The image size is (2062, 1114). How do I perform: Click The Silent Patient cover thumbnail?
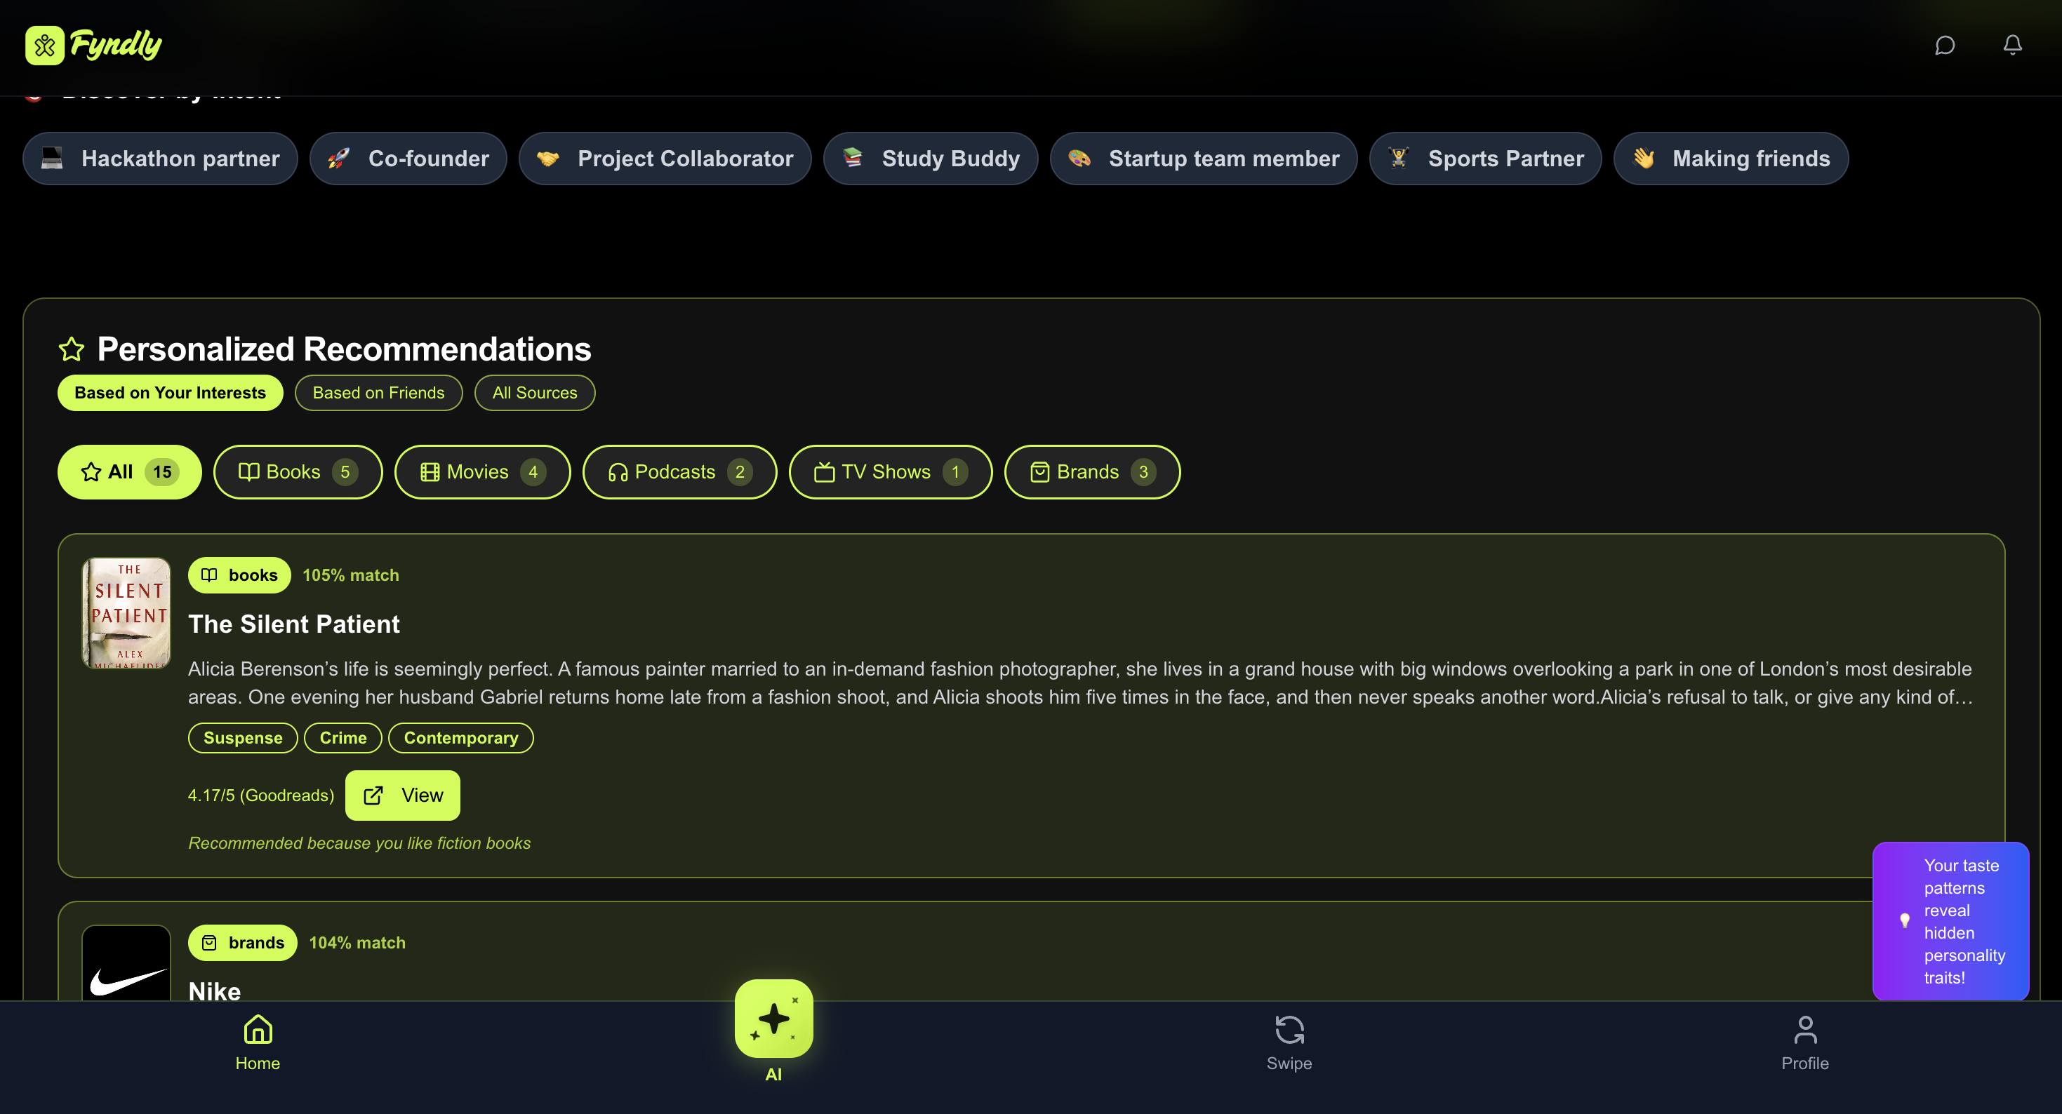tap(126, 613)
